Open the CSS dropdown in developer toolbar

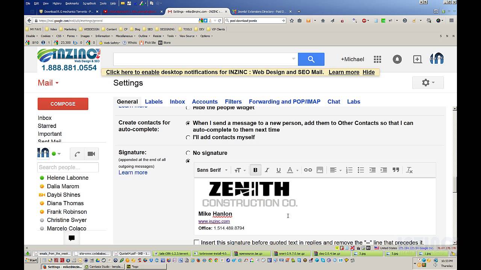coord(60,36)
